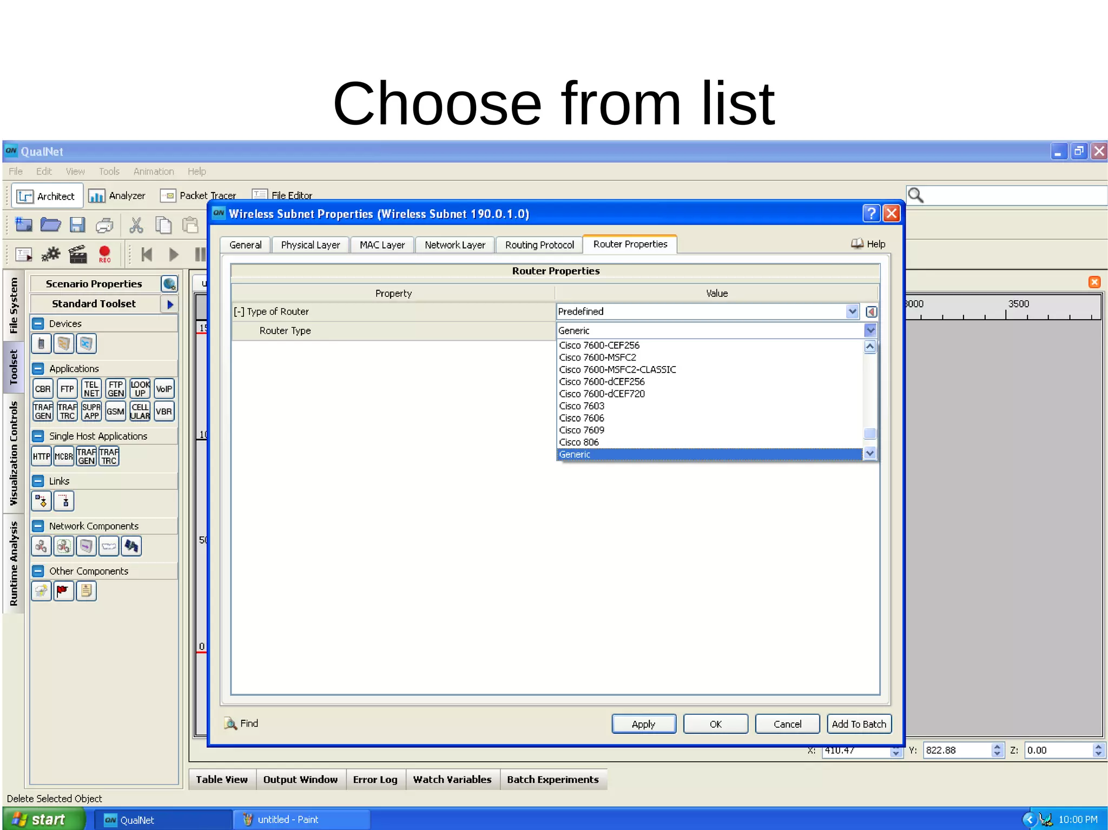1108x830 pixels.
Task: Choose Cisco 7609 from router list
Action: pyautogui.click(x=582, y=430)
